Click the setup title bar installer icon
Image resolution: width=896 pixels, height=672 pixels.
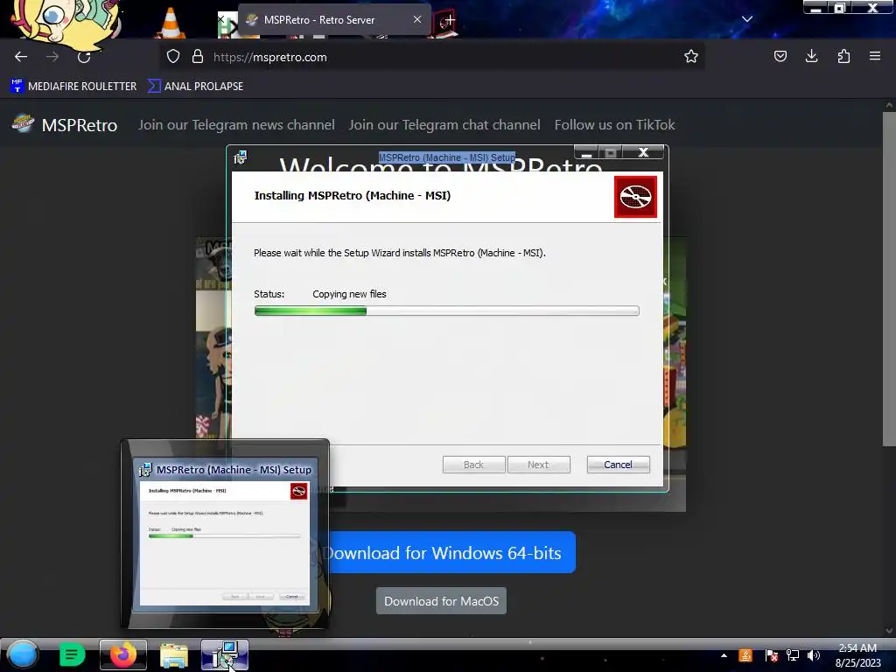click(x=241, y=157)
